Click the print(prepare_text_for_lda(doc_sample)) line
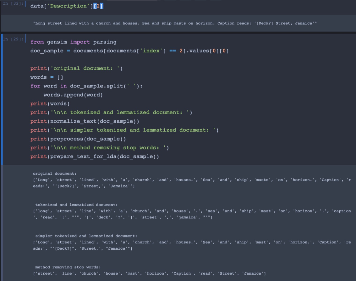The image size is (356, 281). point(95,156)
